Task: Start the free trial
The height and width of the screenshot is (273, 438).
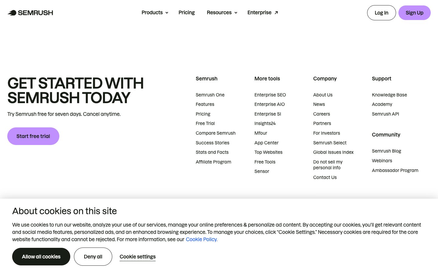Action: [33, 136]
